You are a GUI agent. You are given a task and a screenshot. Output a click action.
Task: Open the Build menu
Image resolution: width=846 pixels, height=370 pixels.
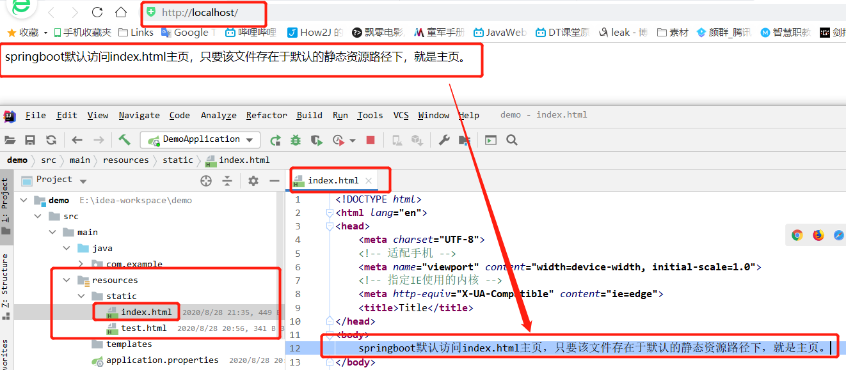click(310, 115)
